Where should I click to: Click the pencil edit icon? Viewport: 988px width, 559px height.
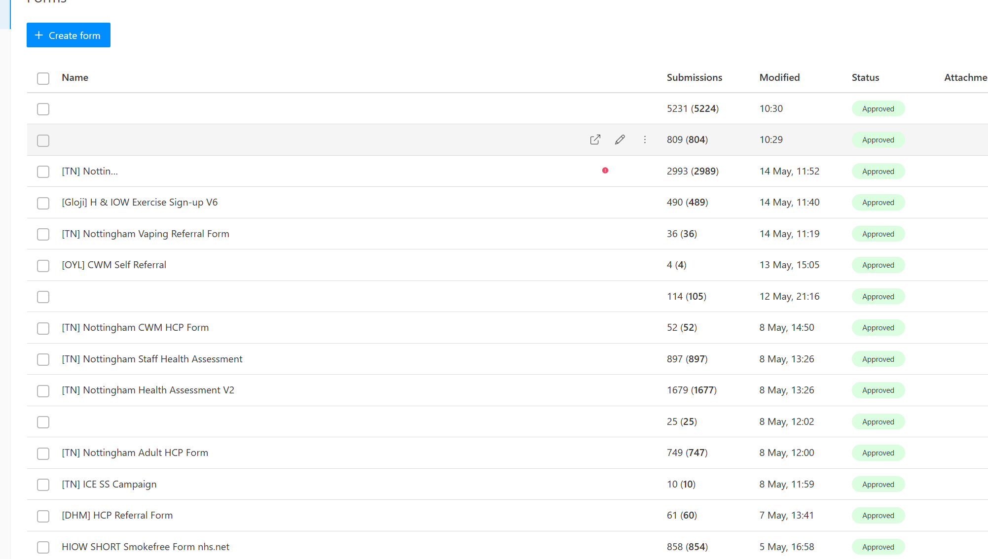[620, 140]
